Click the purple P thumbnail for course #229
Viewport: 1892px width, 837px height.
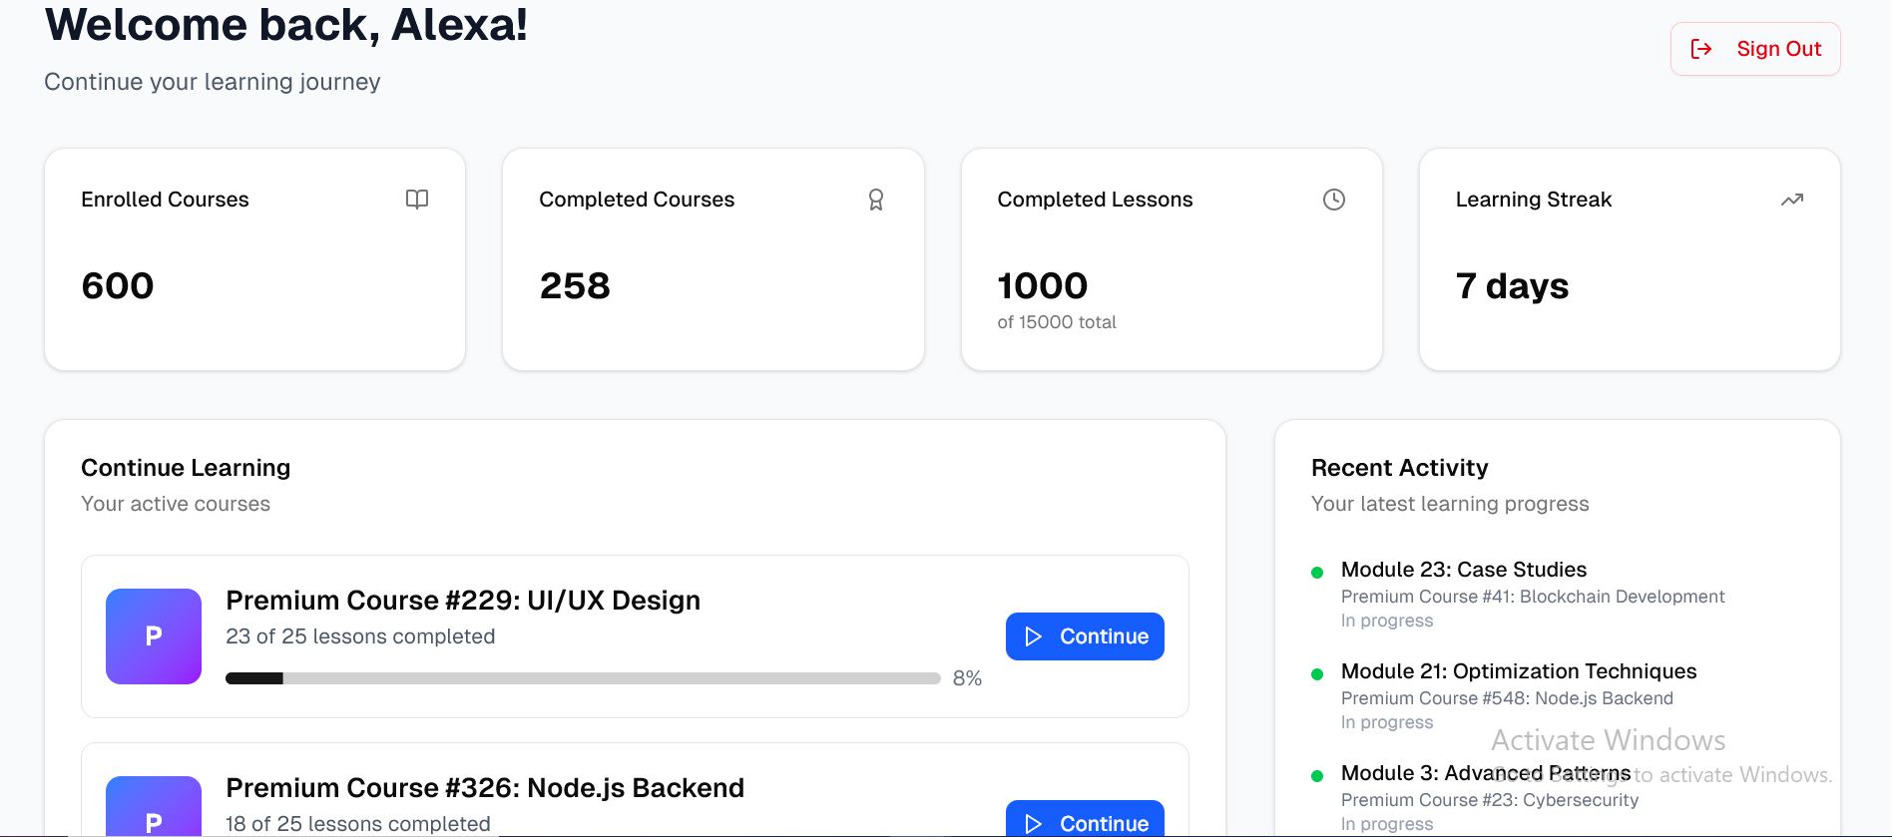(x=154, y=636)
